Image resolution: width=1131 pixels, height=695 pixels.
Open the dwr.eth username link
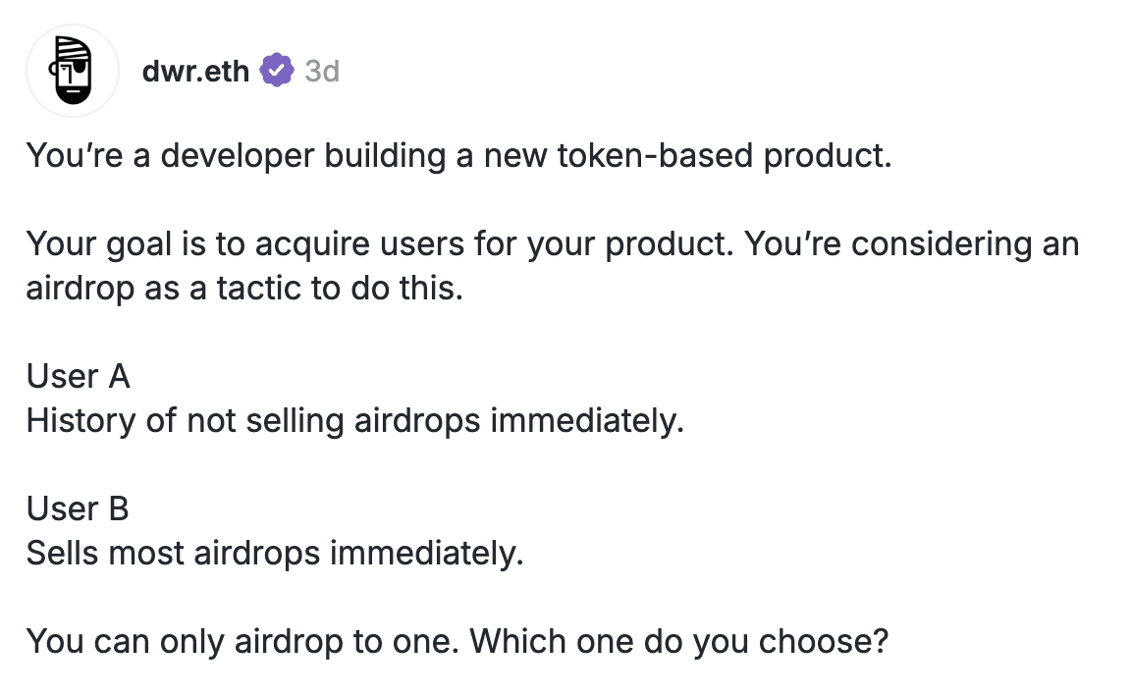pos(195,72)
